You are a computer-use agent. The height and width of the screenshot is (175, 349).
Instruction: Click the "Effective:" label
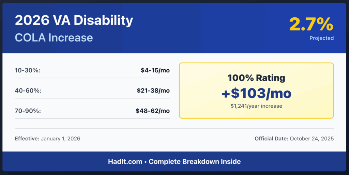(x=27, y=139)
